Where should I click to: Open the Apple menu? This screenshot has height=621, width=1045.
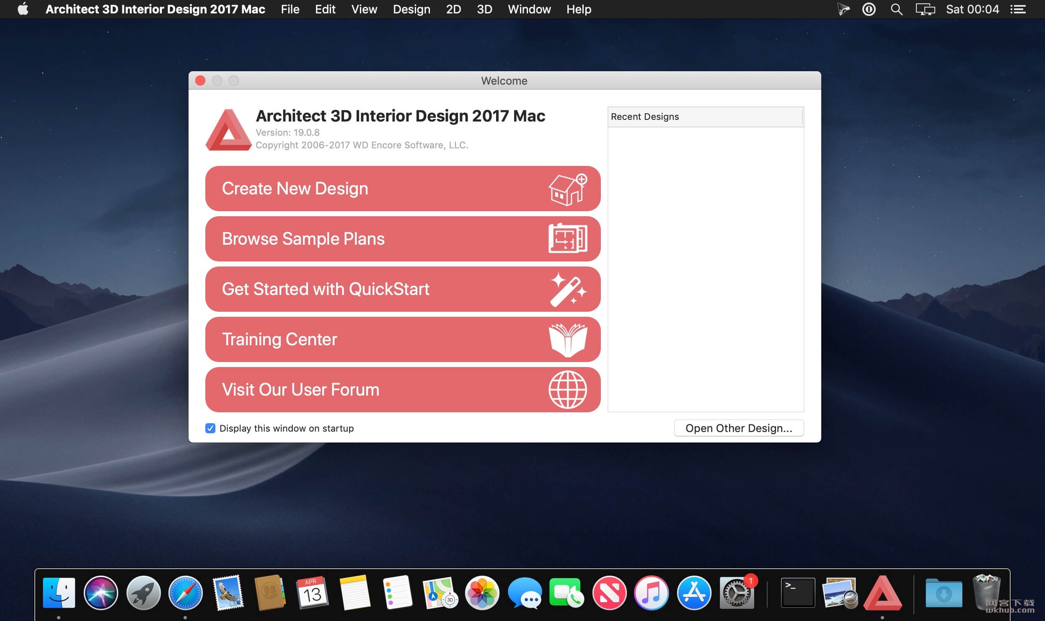23,9
